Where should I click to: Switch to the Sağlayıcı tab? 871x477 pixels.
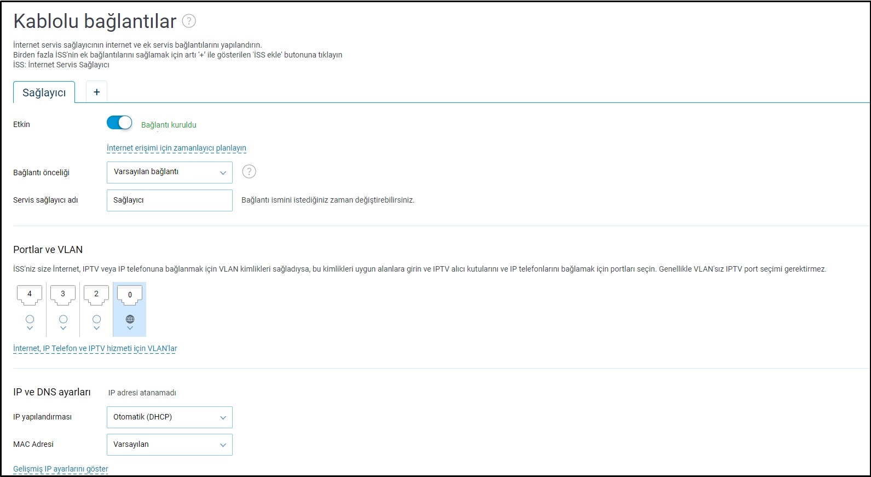tap(44, 93)
